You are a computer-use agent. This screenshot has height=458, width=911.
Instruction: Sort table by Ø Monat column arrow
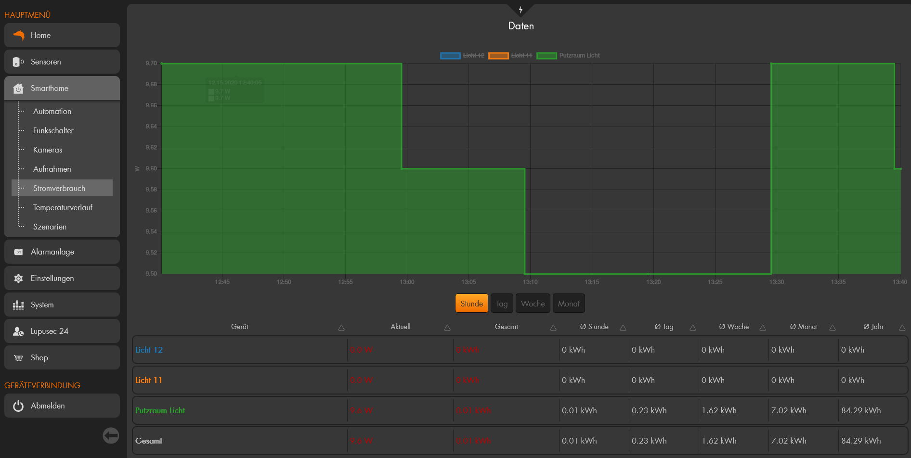(833, 328)
